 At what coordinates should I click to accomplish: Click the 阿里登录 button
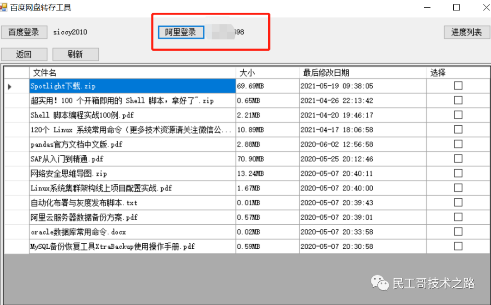181,32
